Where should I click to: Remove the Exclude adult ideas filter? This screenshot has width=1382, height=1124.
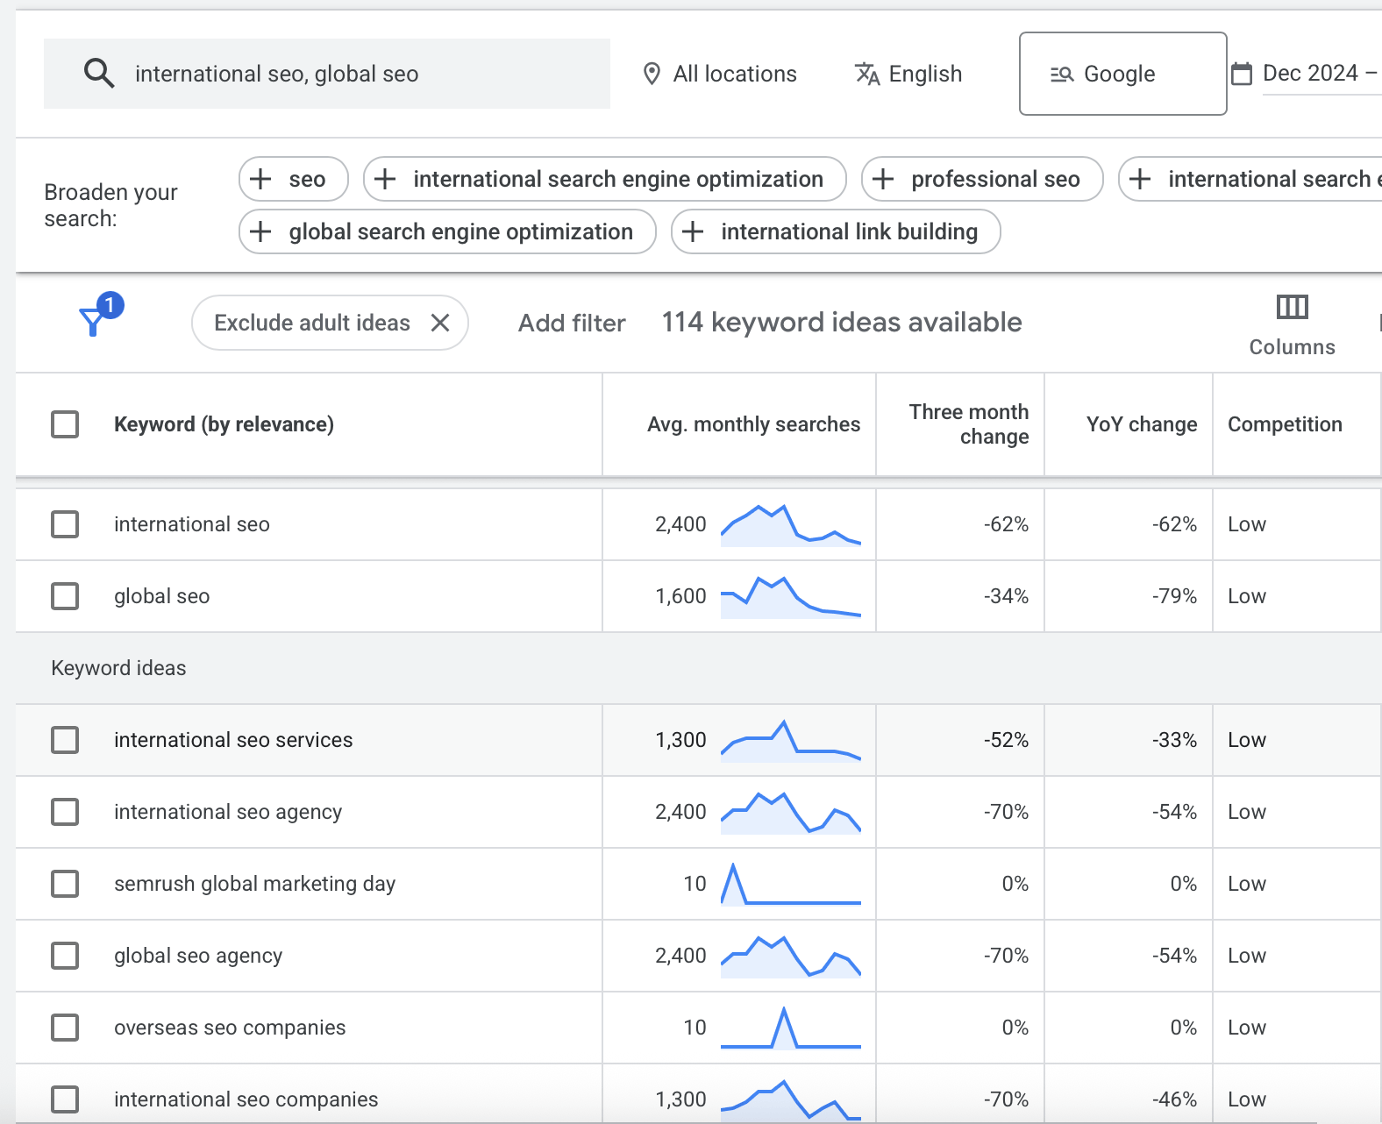click(x=440, y=324)
